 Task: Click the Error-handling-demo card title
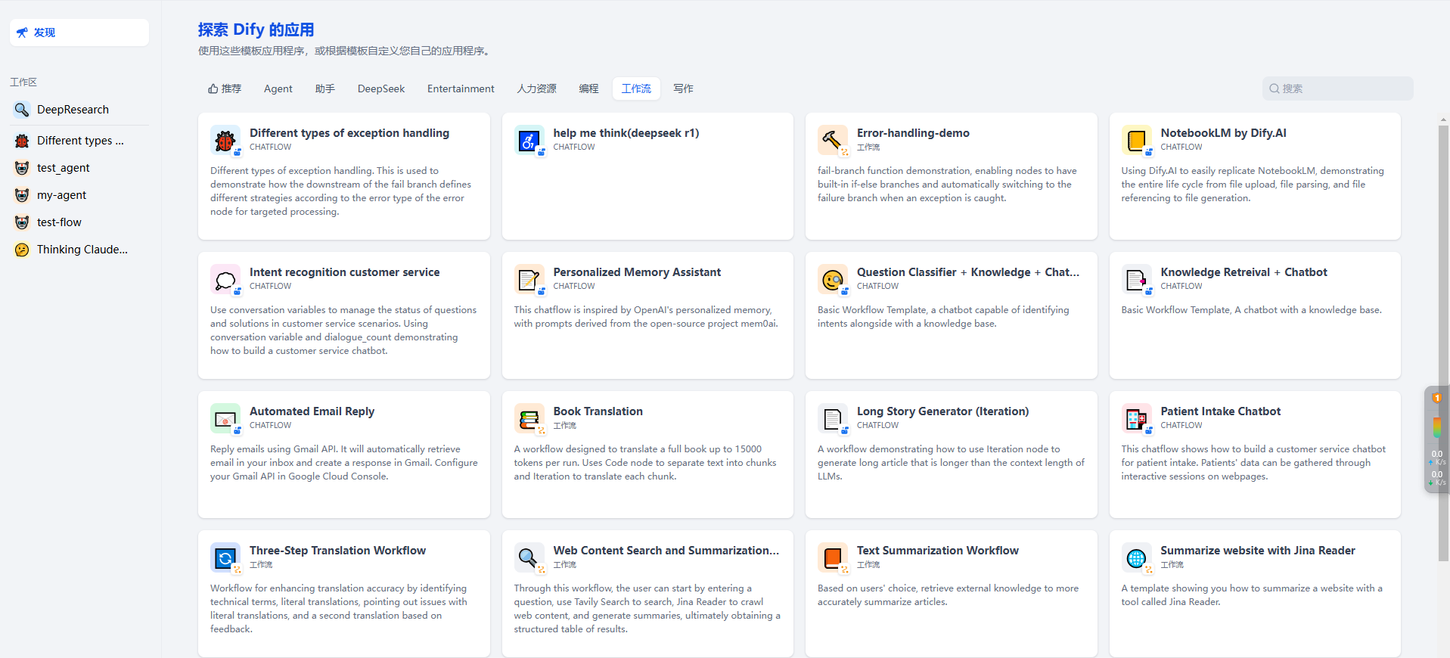pyautogui.click(x=913, y=133)
